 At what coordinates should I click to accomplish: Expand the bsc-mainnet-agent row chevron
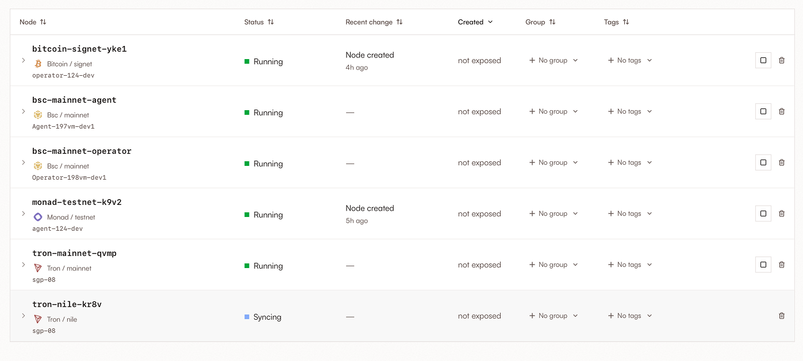pos(24,111)
